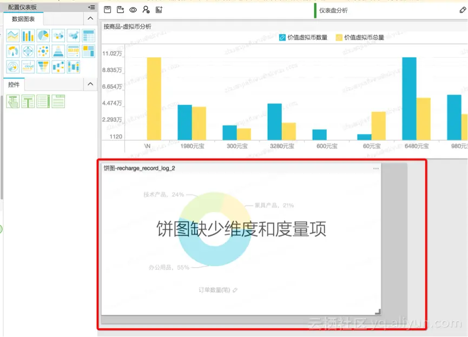The height and width of the screenshot is (337, 468).
Task: Add a cross table chart
Action: 89,36
